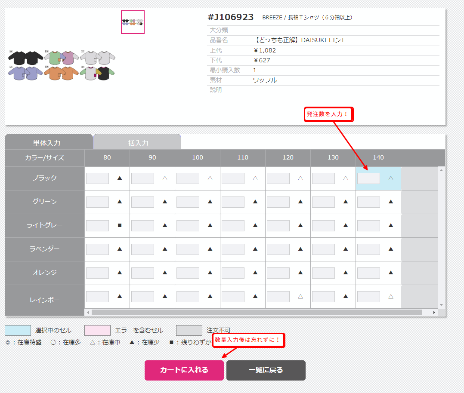The height and width of the screenshot is (393, 464).
Task: Click the stock icon for グリーン size 100
Action: click(210, 202)
